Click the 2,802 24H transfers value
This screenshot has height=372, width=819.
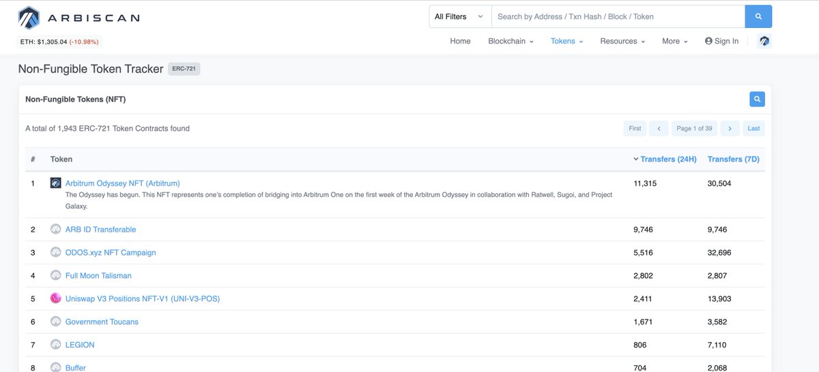point(643,276)
